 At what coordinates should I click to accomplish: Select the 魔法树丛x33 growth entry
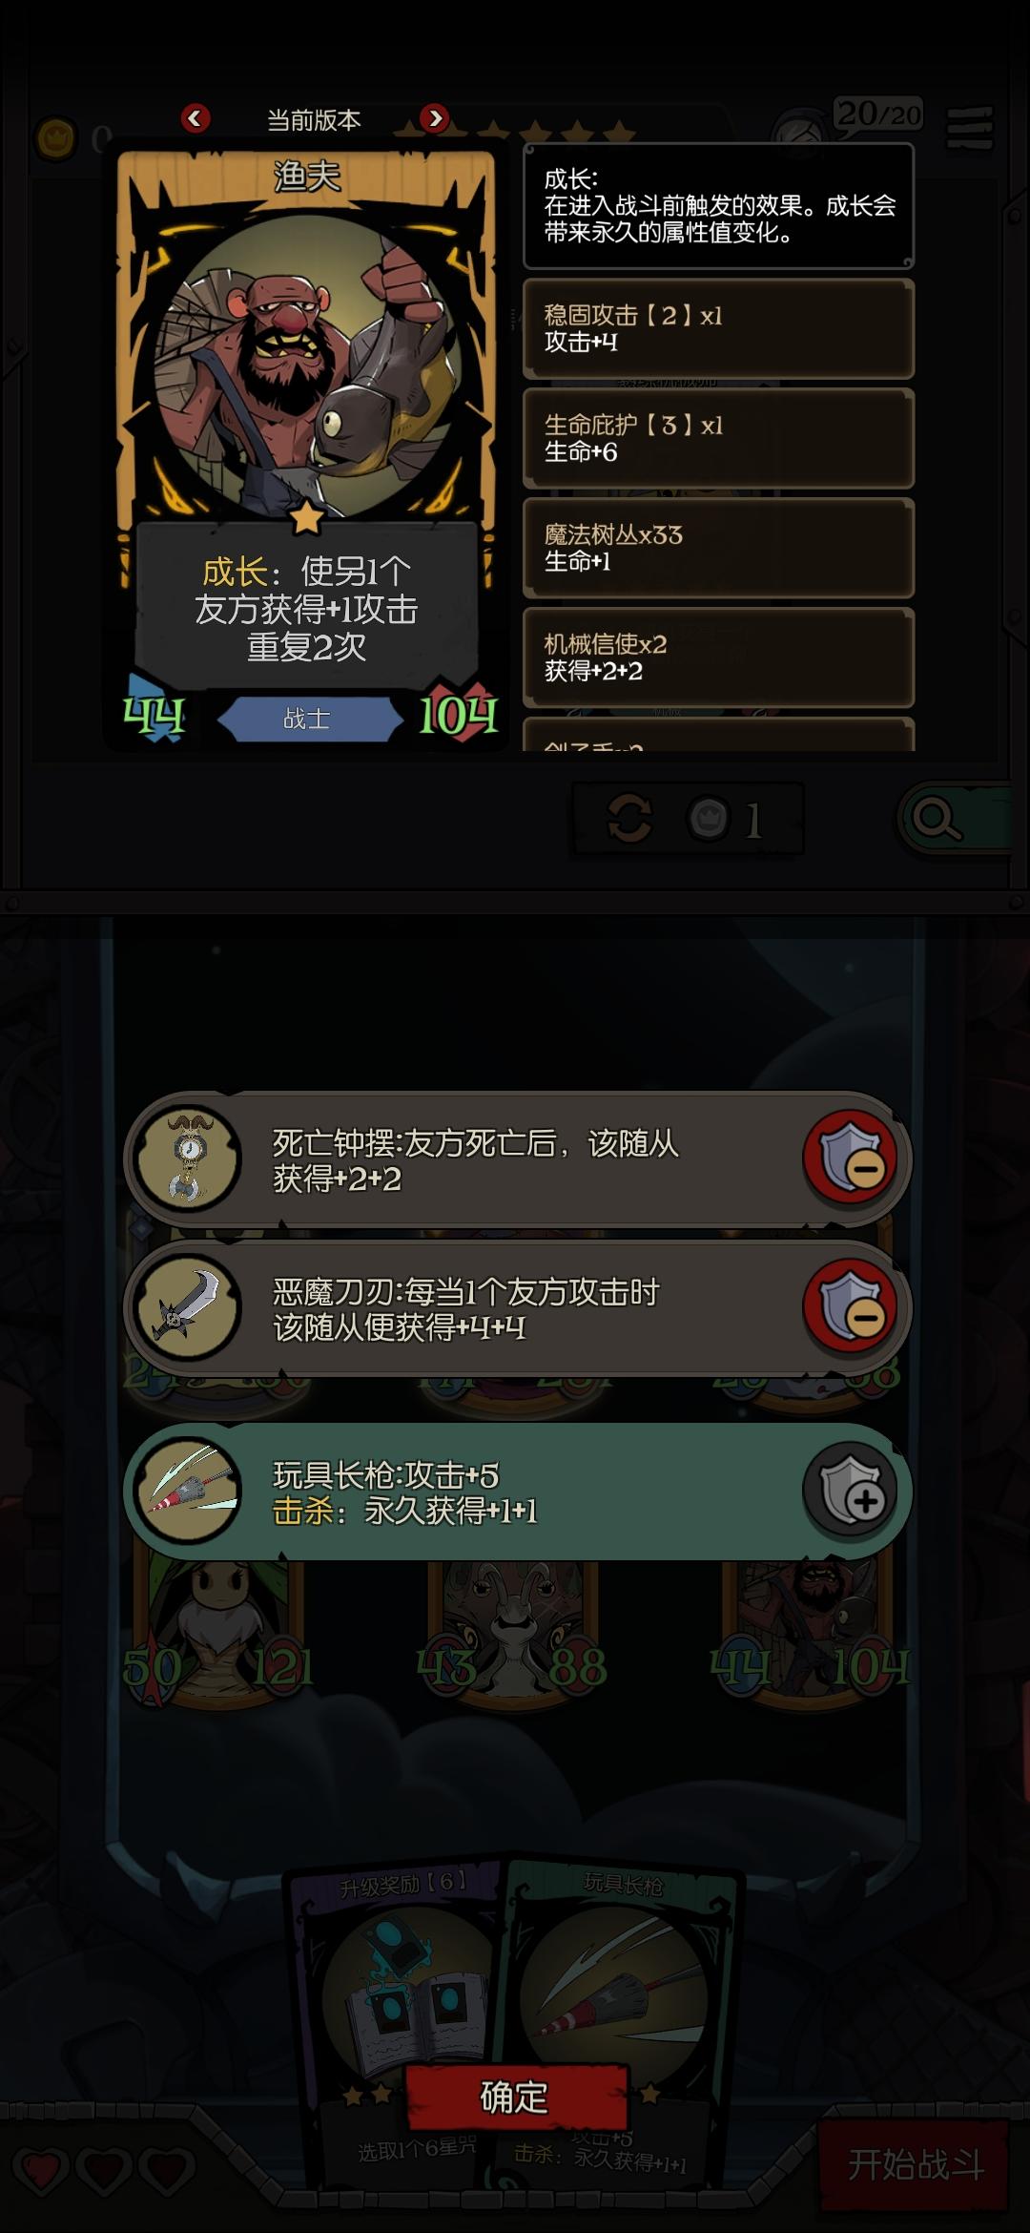click(718, 548)
